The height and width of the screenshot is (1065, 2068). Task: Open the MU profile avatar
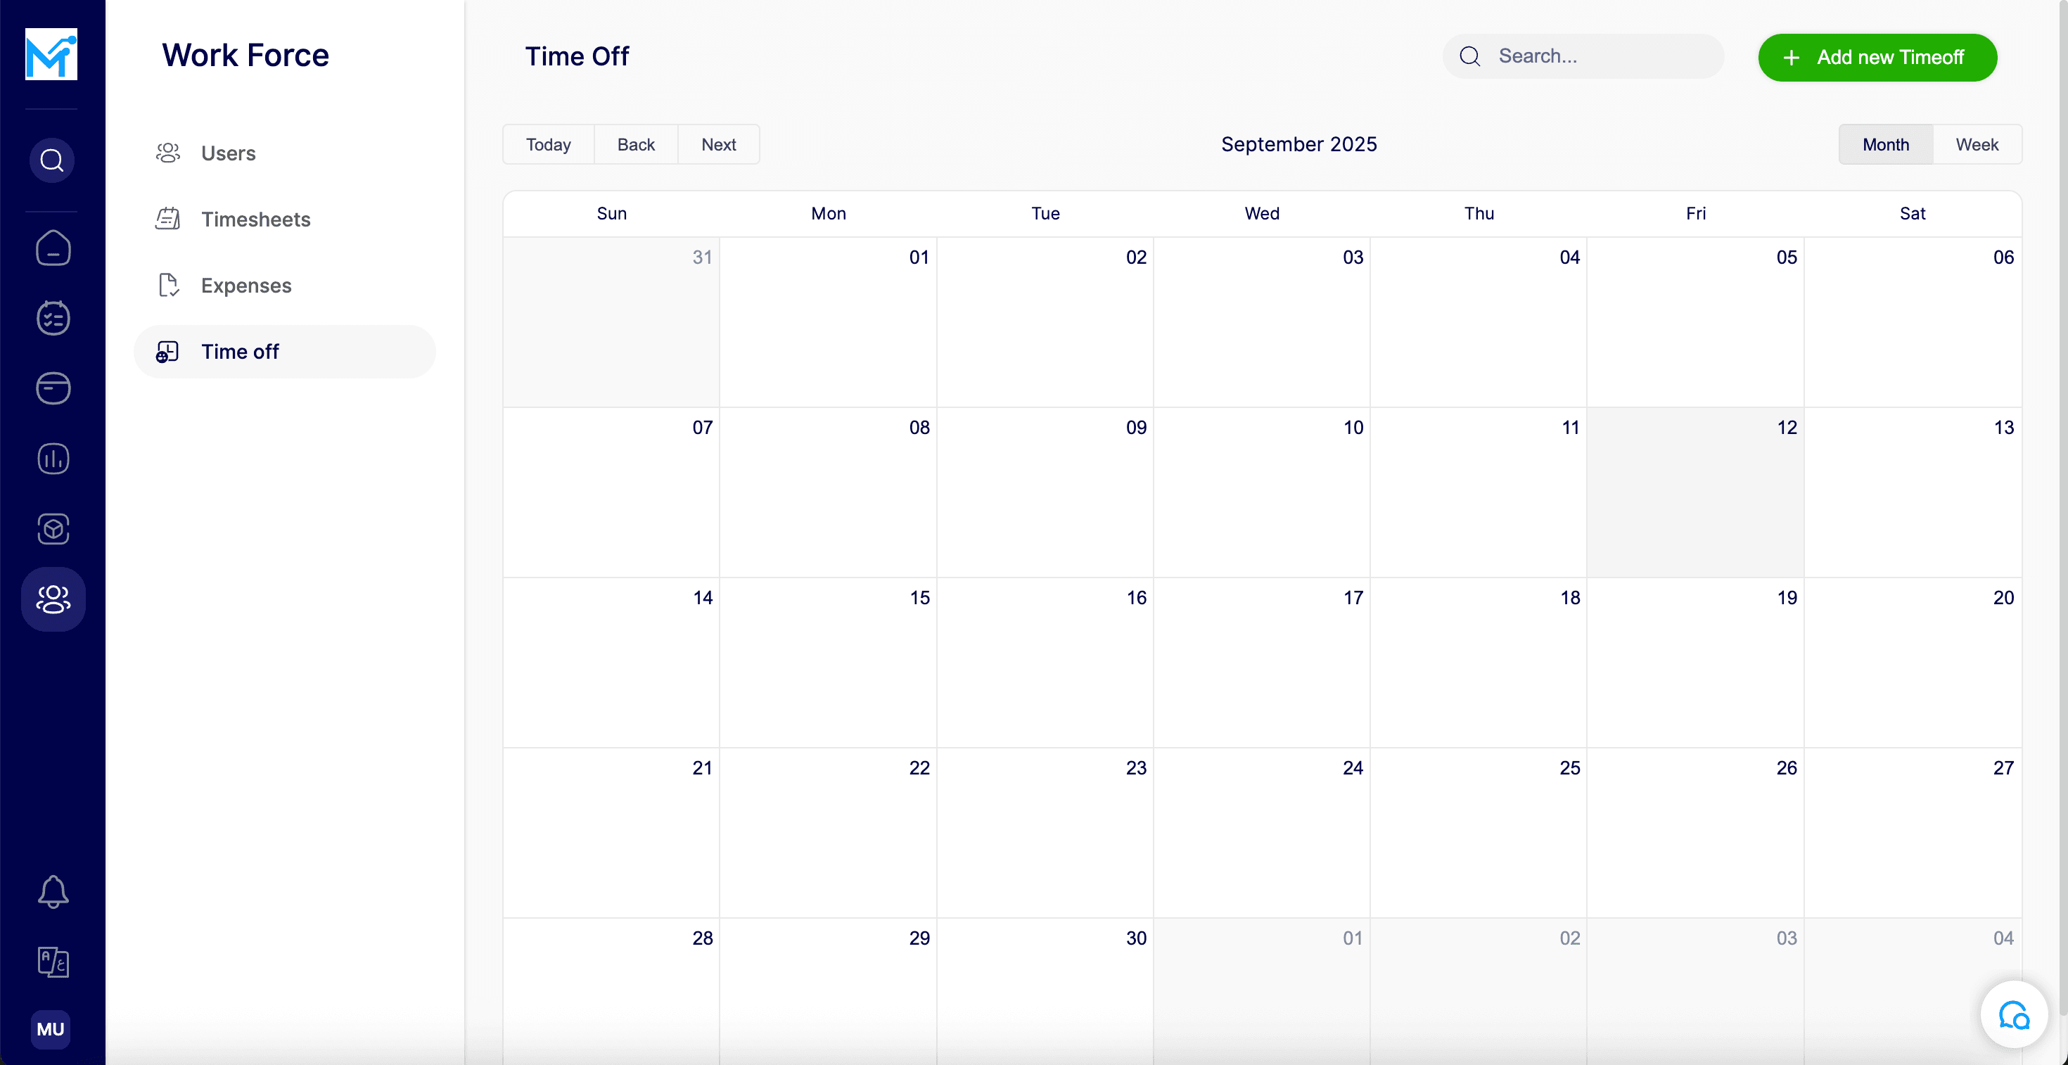point(51,1030)
